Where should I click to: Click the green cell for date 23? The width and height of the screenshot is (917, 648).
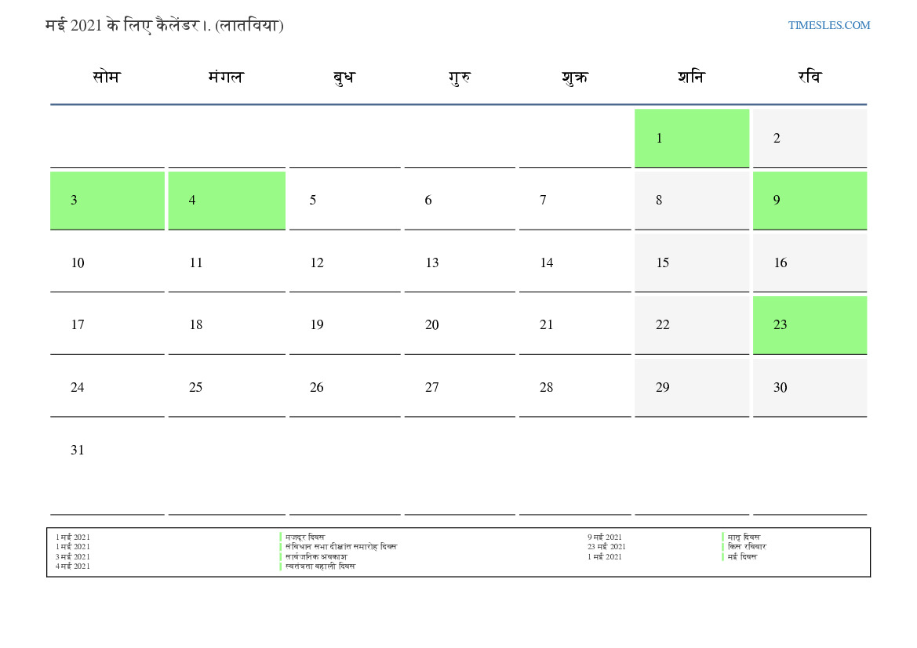coord(810,324)
